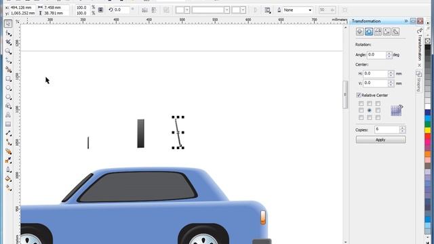Set rotation anchor to top-left box
The width and height of the screenshot is (434, 244).
361,104
